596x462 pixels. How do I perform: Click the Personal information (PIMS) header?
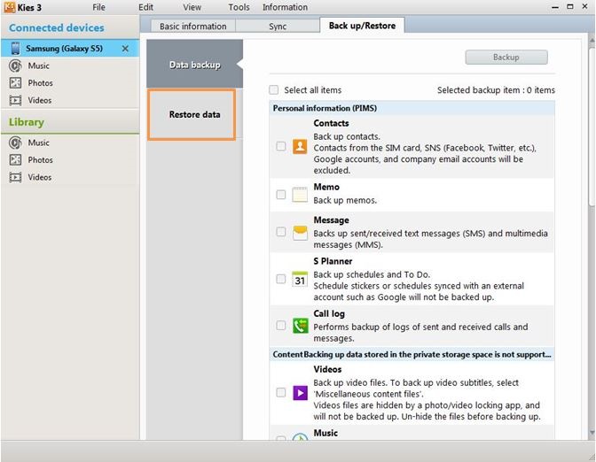tap(412, 108)
